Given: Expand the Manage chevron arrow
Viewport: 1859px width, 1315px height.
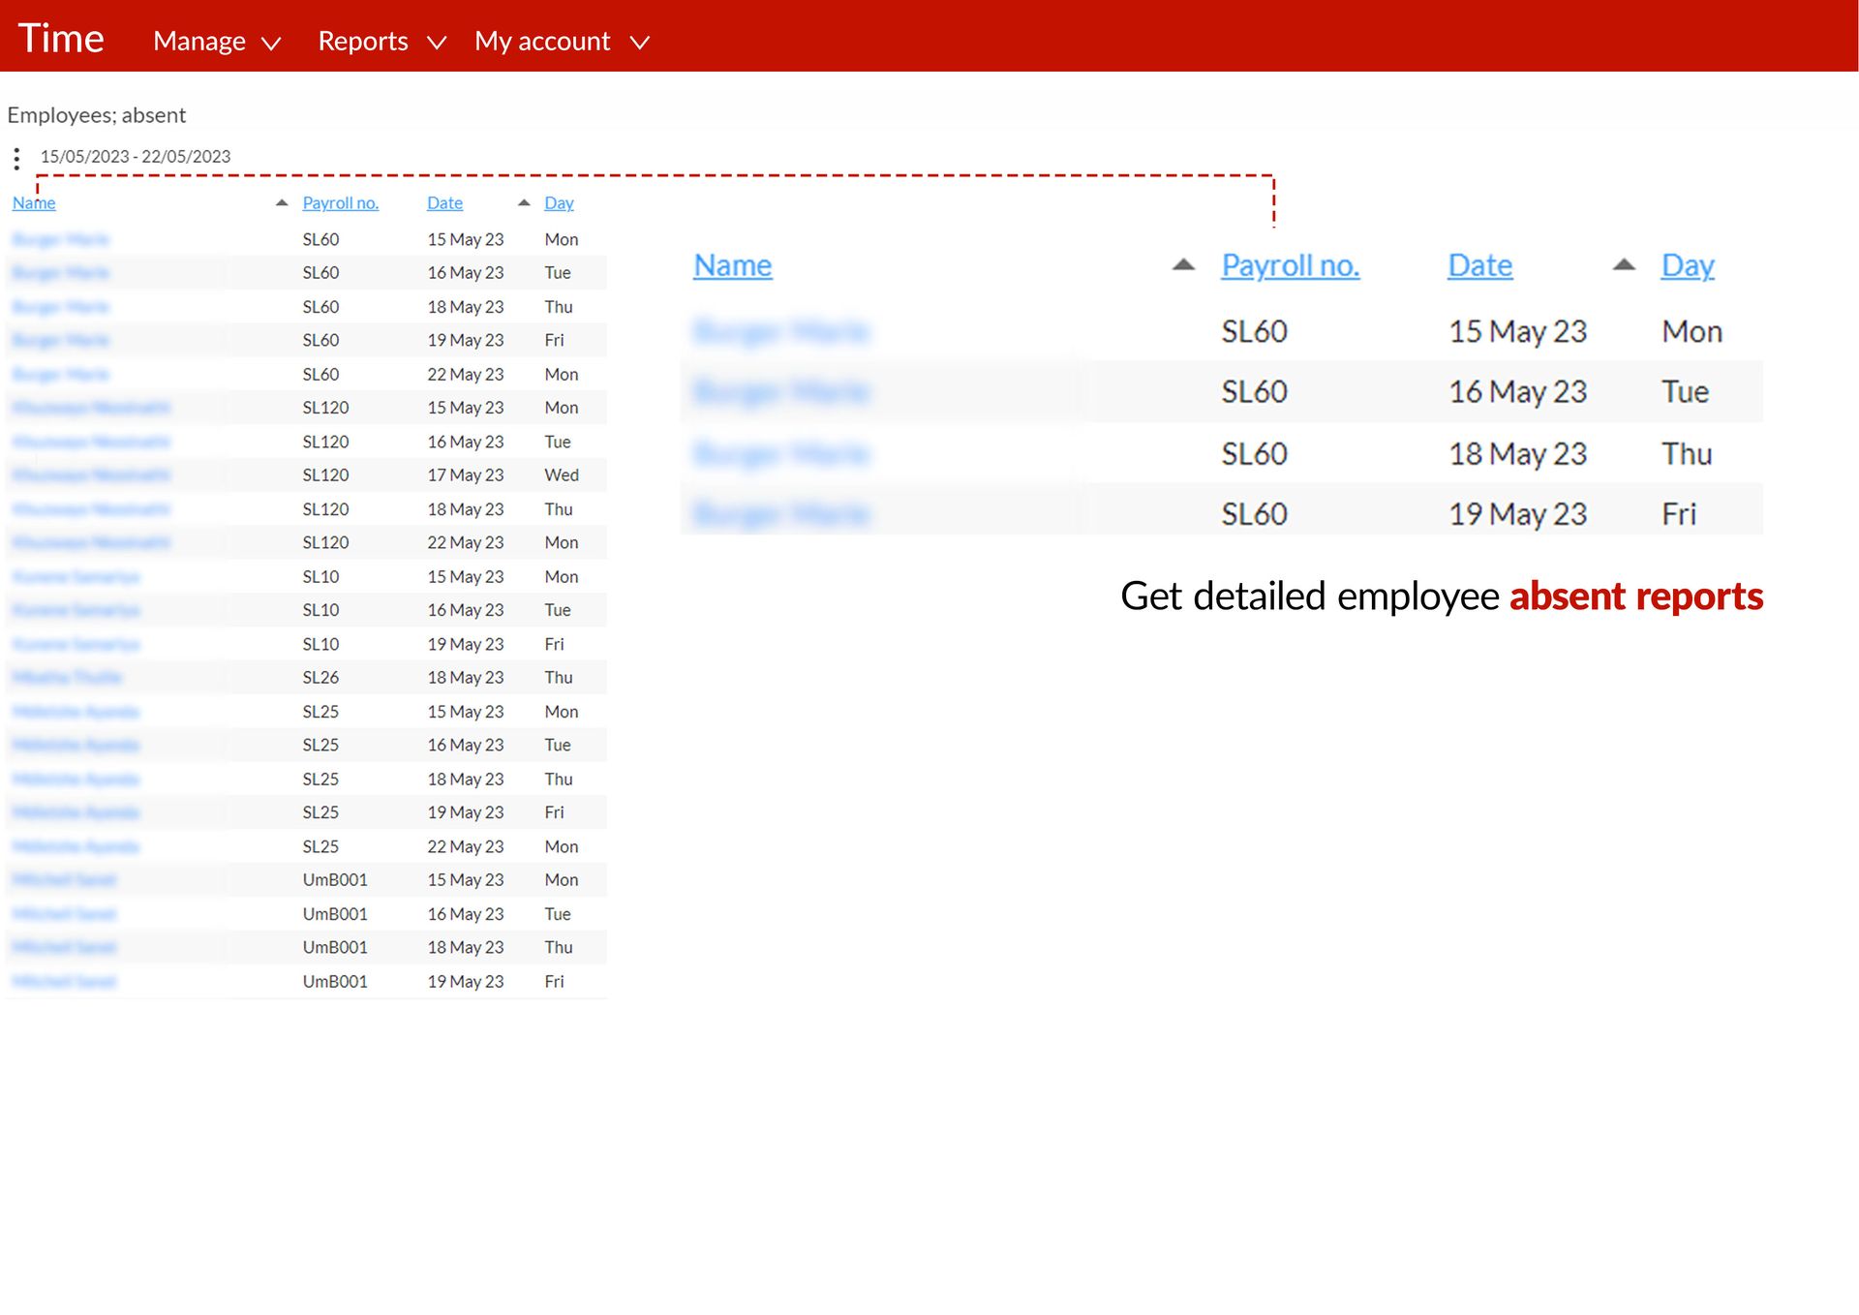Looking at the screenshot, I should (271, 43).
